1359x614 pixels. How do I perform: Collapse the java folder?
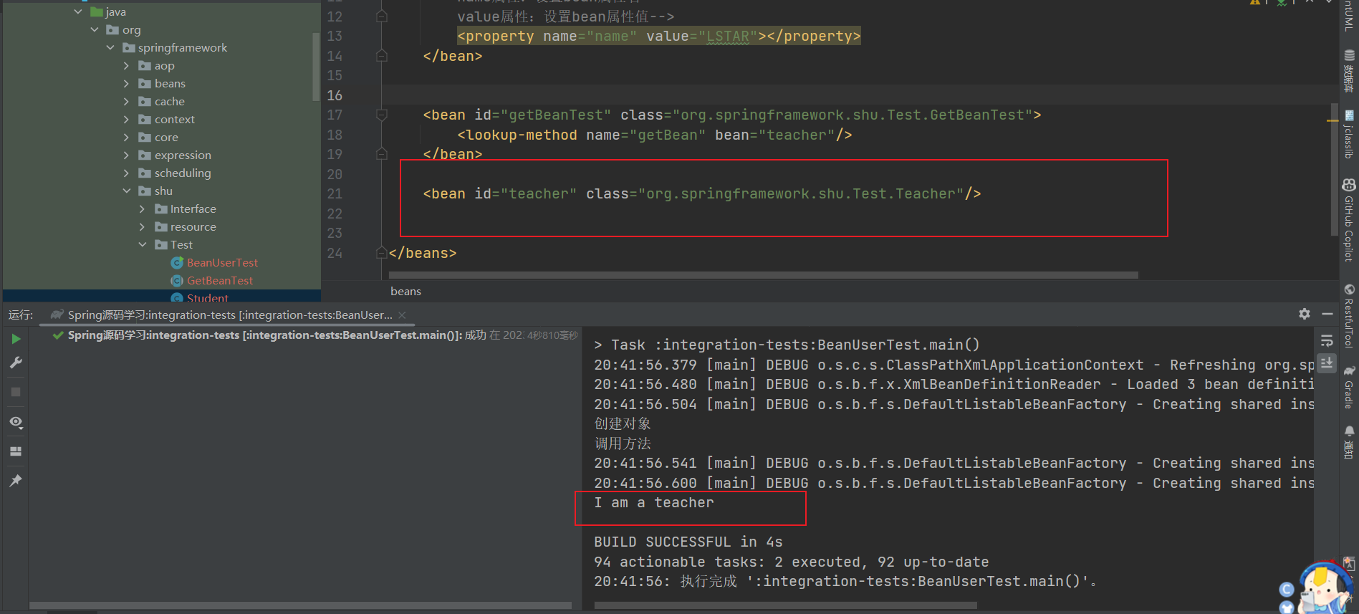click(x=78, y=11)
